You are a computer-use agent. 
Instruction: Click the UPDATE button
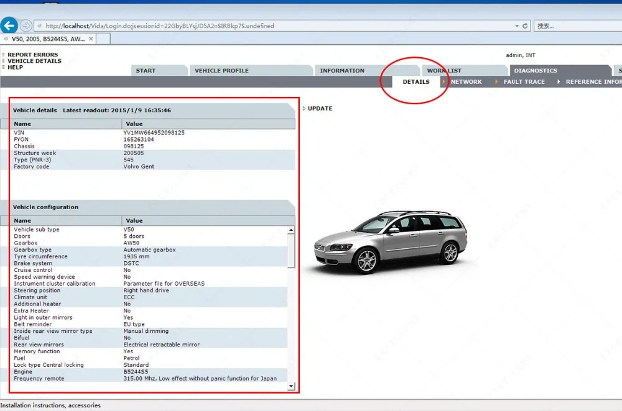tap(320, 109)
